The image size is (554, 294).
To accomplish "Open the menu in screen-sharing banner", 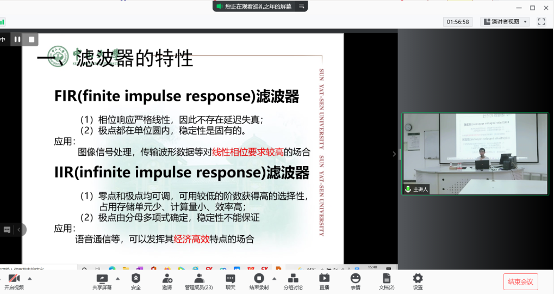I will (301, 7).
